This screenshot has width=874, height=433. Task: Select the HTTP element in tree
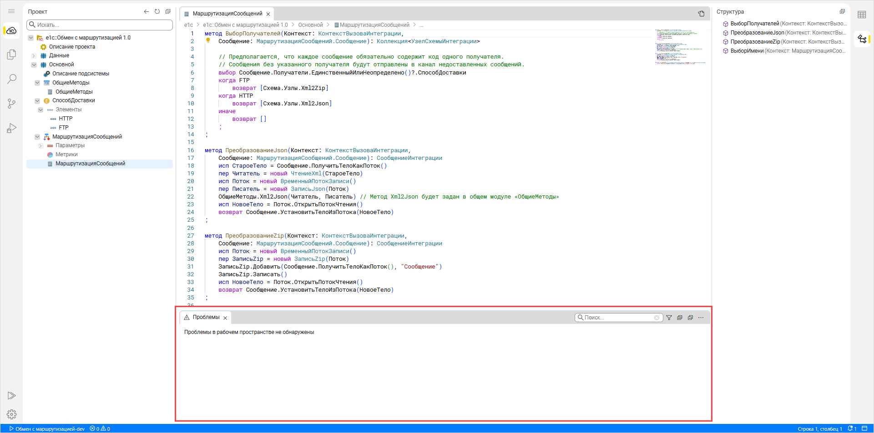(x=66, y=119)
